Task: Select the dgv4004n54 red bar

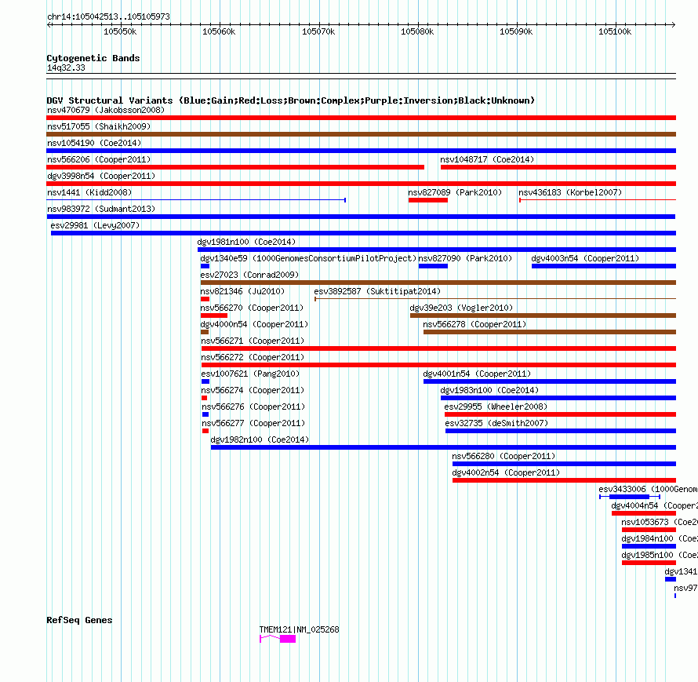Action: (x=644, y=513)
